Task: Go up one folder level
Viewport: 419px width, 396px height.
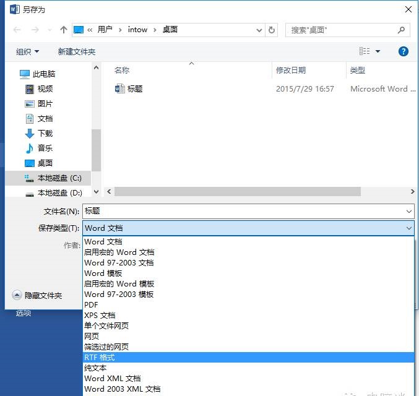Action: (x=64, y=30)
